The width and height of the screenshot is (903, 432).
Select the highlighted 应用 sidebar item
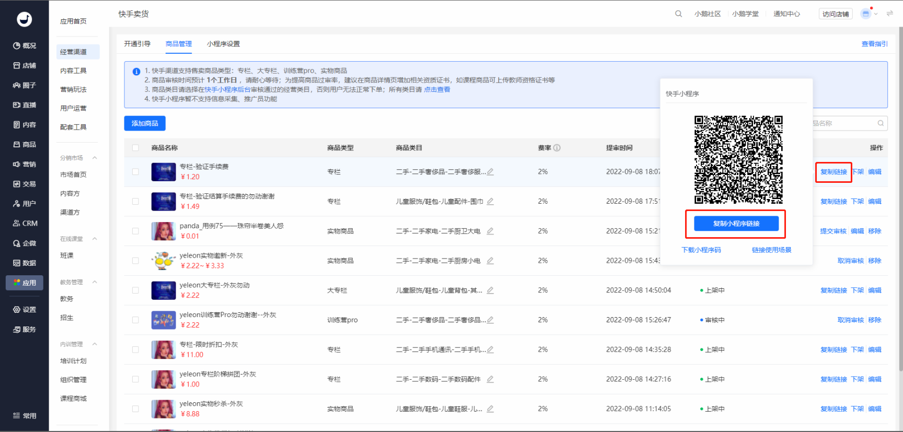coord(25,283)
